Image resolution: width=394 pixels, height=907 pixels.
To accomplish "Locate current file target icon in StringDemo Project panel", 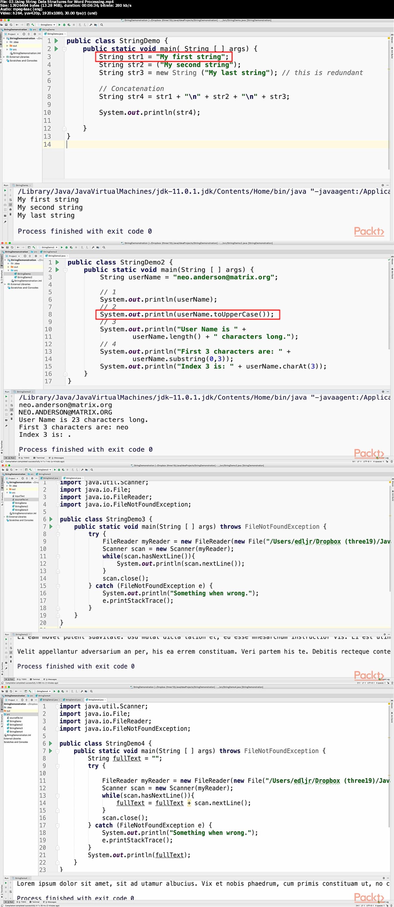I will tap(24, 34).
